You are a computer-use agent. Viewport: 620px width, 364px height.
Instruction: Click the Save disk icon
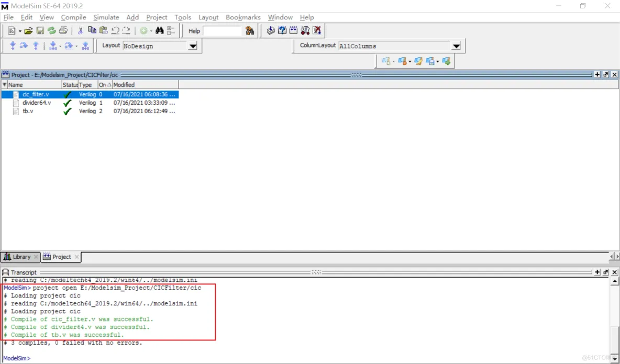point(40,30)
